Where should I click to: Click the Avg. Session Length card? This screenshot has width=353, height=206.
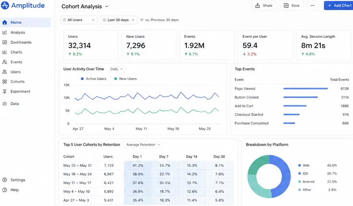click(x=324, y=45)
